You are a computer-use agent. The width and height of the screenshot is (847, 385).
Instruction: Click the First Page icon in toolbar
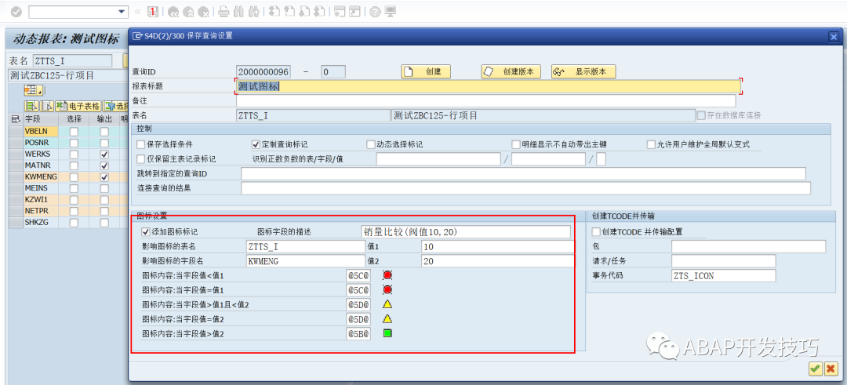click(274, 11)
